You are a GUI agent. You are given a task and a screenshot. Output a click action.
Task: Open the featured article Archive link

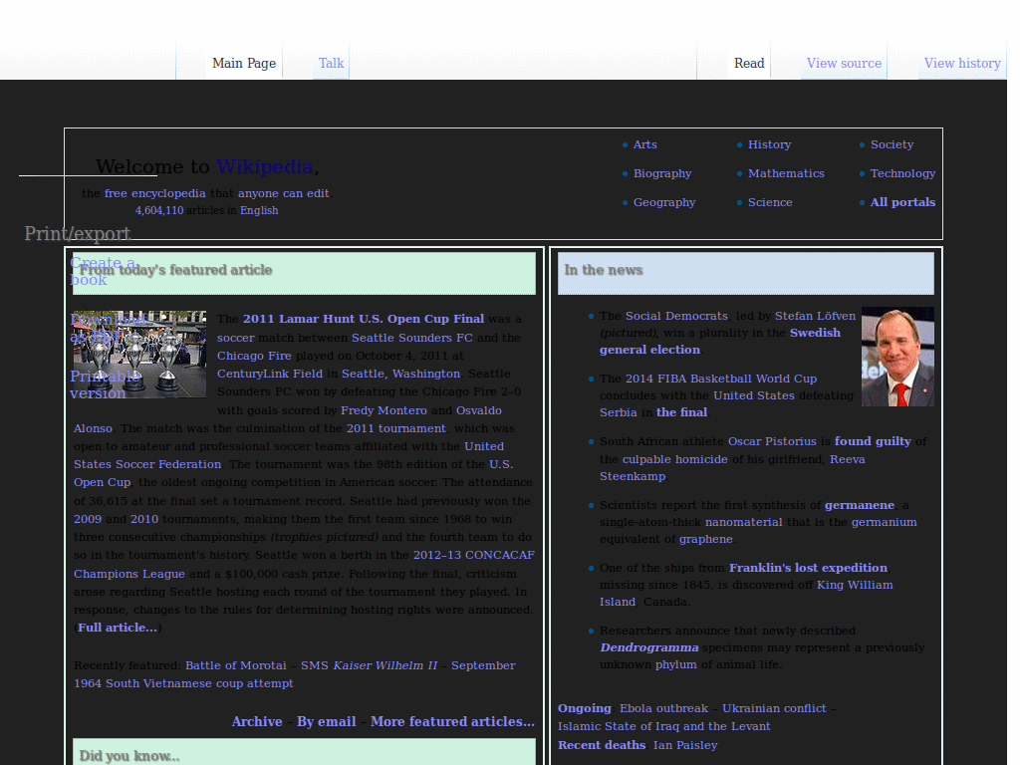(257, 721)
